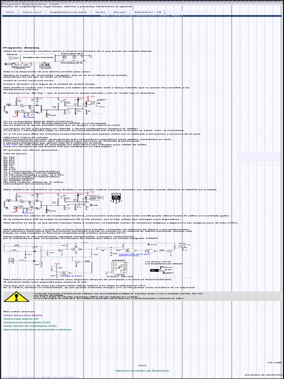Screen dimensions: 284x379
Task: Click the 'Unidad de control simple para alarma:' subheading
Action: pos(29,80)
